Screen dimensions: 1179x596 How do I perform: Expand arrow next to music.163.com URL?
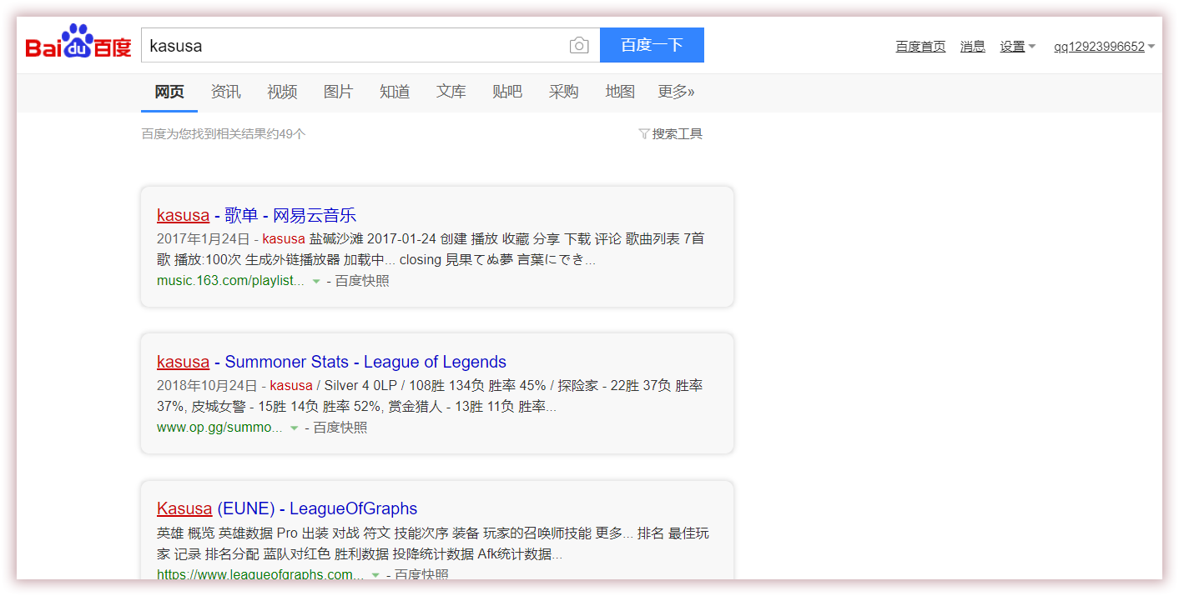click(x=316, y=282)
